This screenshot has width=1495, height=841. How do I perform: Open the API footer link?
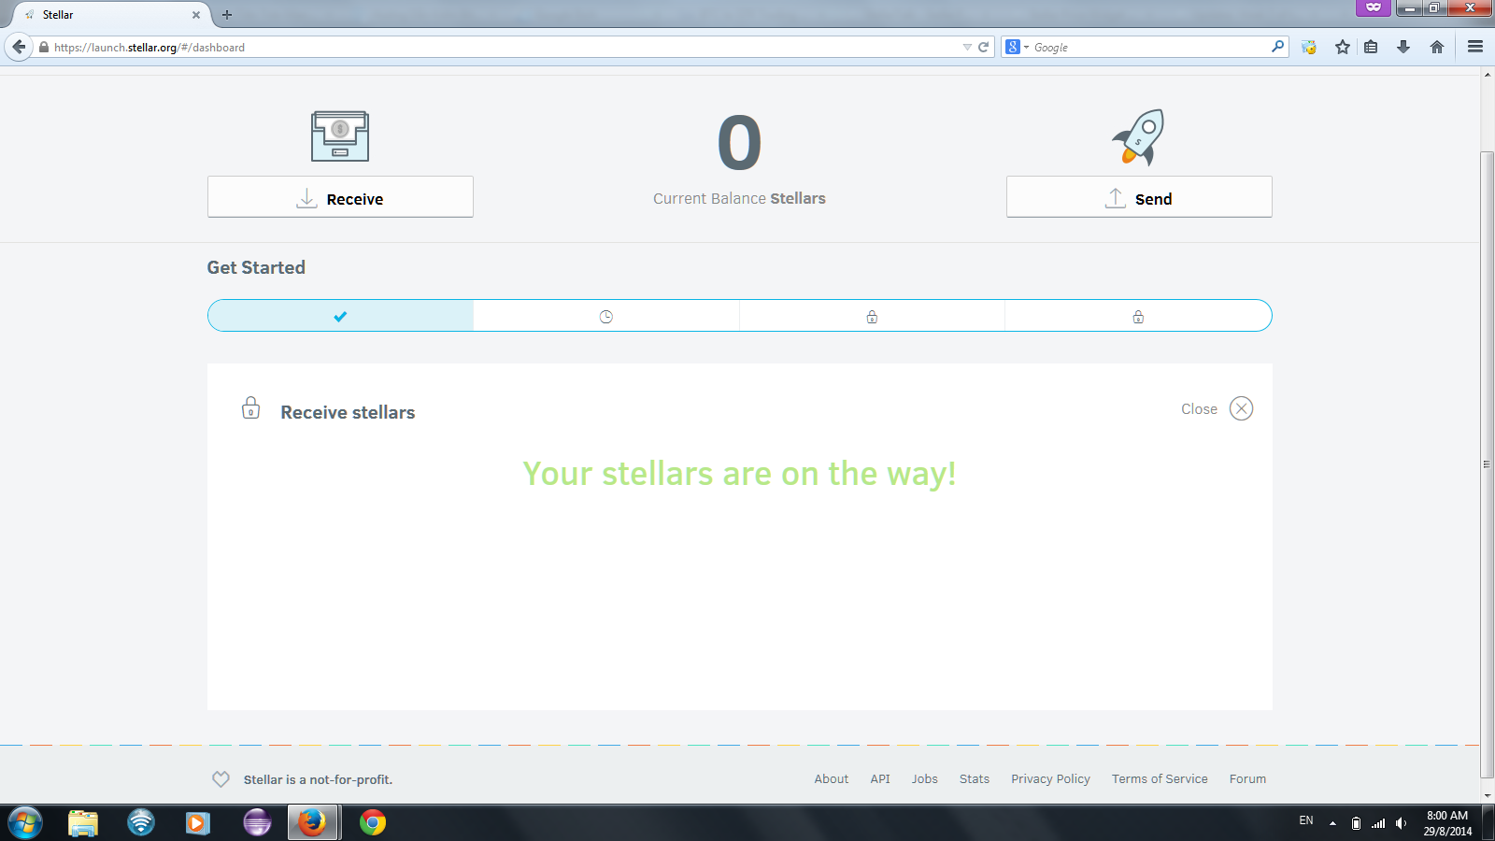click(880, 779)
